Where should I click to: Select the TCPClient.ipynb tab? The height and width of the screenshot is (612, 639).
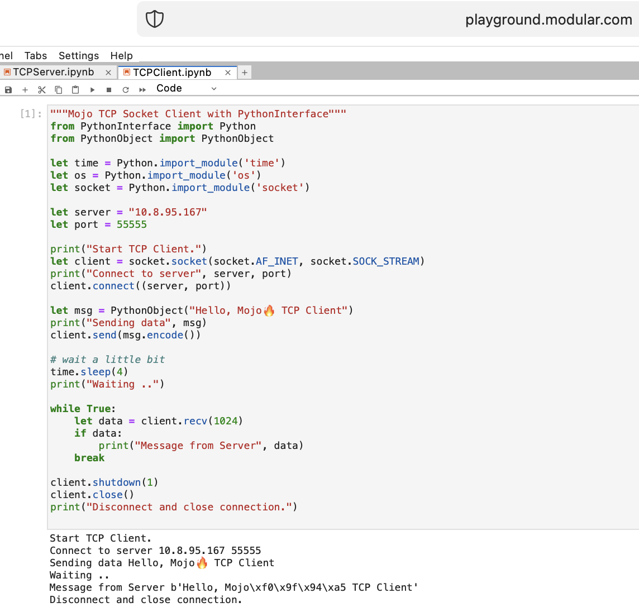[172, 73]
